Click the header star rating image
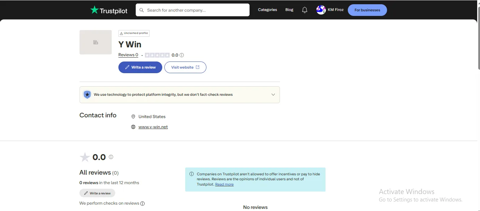Screen dimensions: 480x211 click(x=157, y=55)
